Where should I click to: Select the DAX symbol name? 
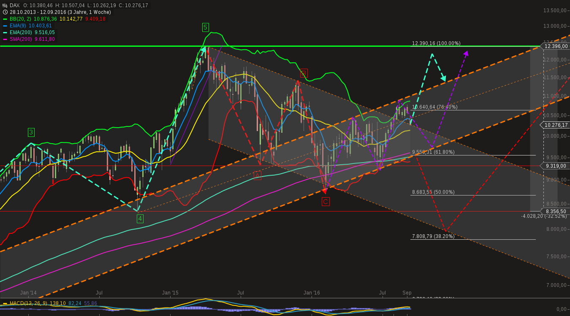coord(15,5)
